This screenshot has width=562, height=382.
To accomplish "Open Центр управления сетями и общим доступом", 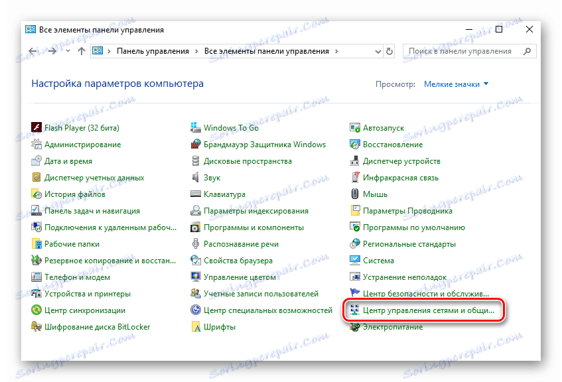I will tap(428, 310).
